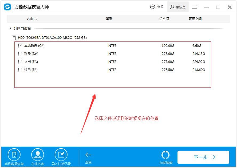Click the 下一步 next button

point(203,157)
